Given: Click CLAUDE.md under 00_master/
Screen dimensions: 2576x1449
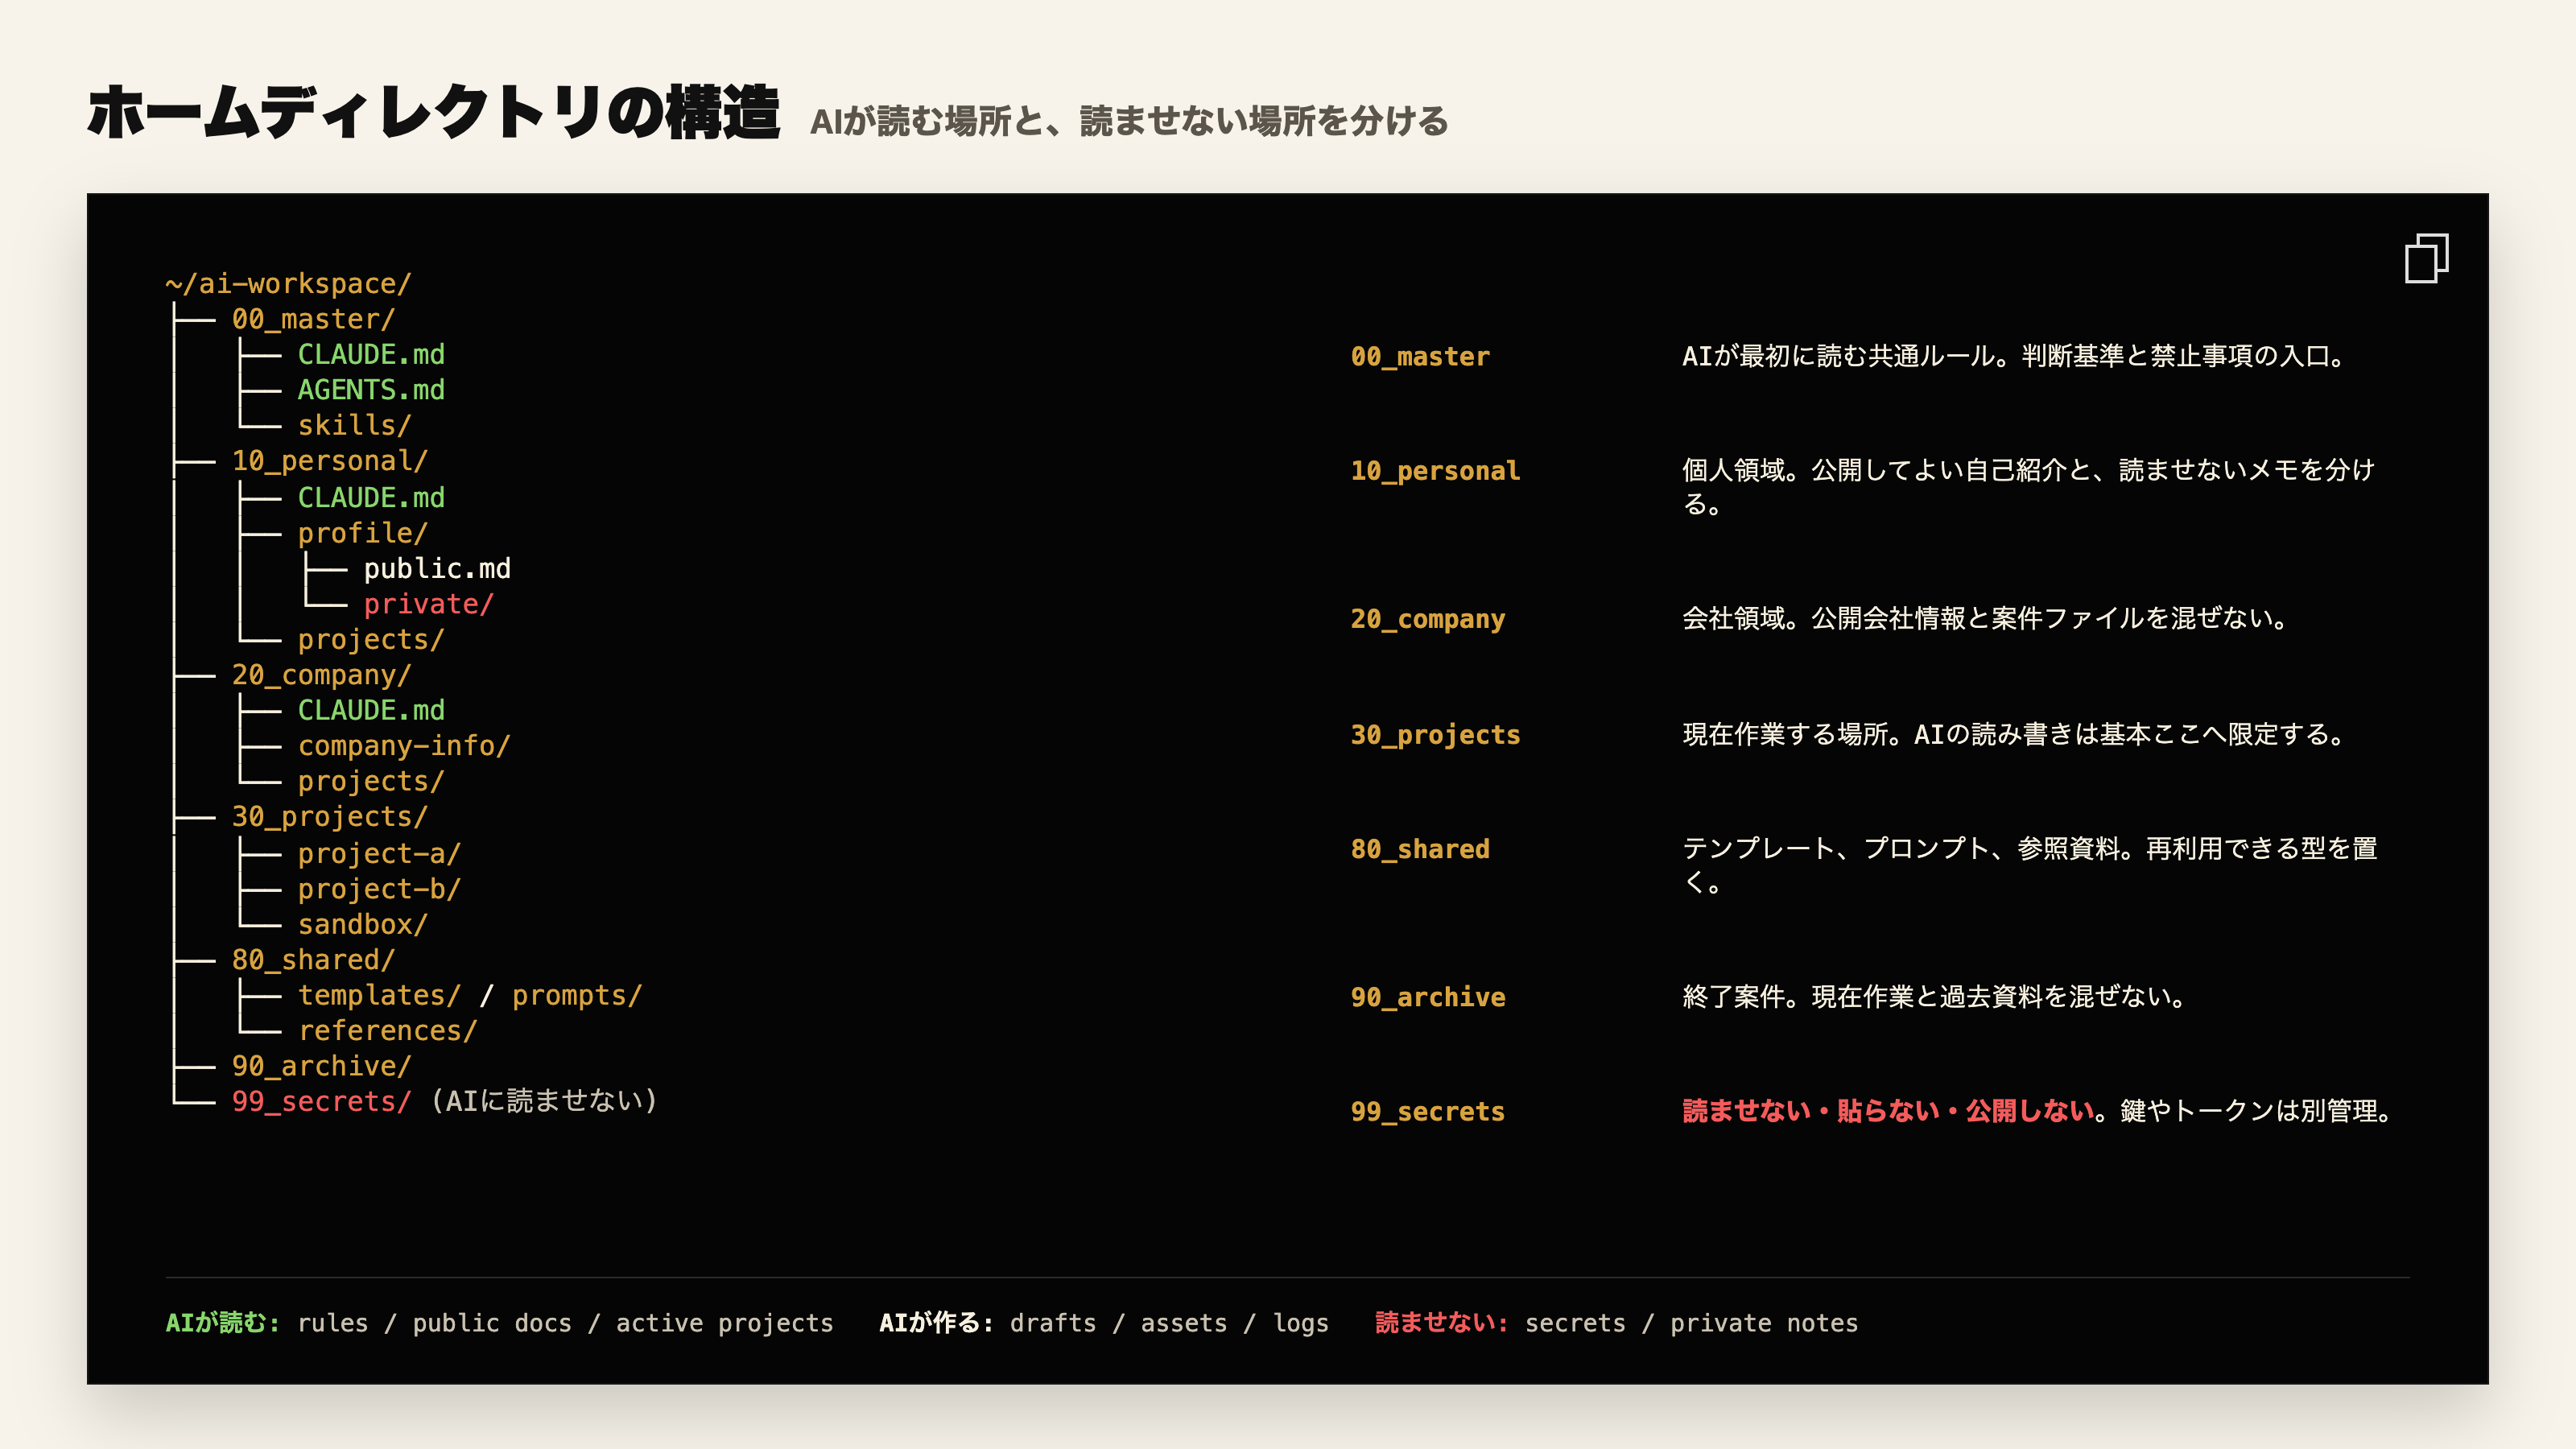Looking at the screenshot, I should click(x=371, y=354).
